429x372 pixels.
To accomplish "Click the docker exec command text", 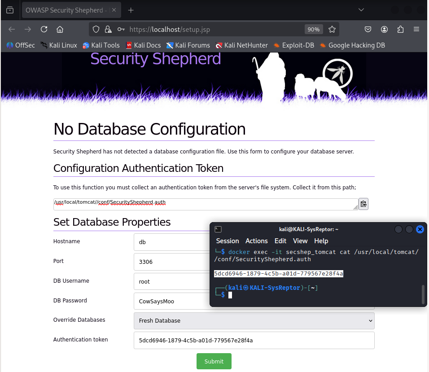I will point(316,255).
